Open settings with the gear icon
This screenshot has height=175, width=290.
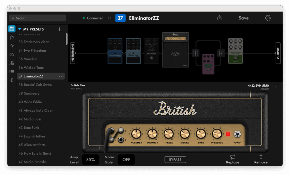point(268,18)
